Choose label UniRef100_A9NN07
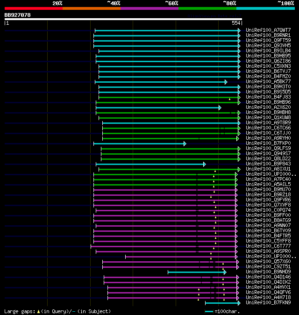299x315 pixels. (268, 226)
